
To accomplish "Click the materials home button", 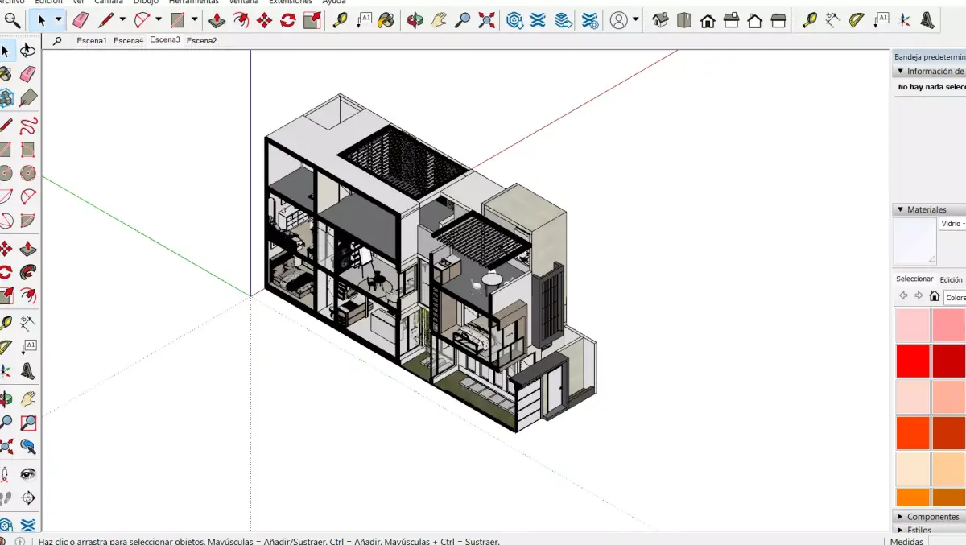I will click(934, 296).
